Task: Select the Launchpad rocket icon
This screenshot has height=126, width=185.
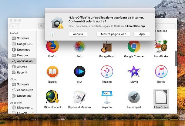Action: click(x=134, y=97)
